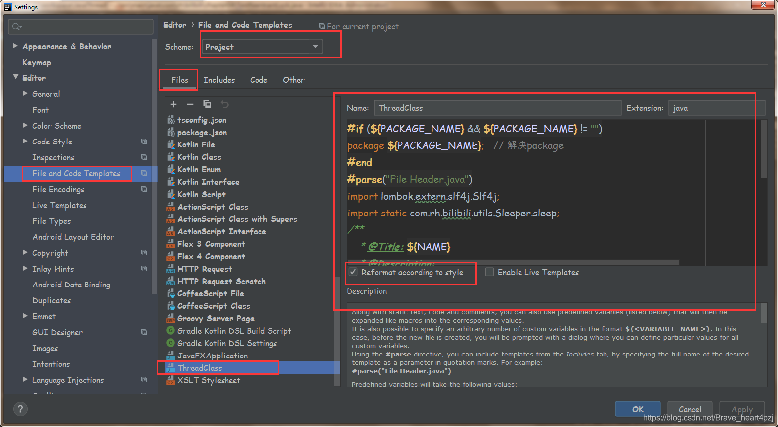The image size is (778, 427).
Task: Click the CoffeeScript File template icon
Action: [x=171, y=294]
